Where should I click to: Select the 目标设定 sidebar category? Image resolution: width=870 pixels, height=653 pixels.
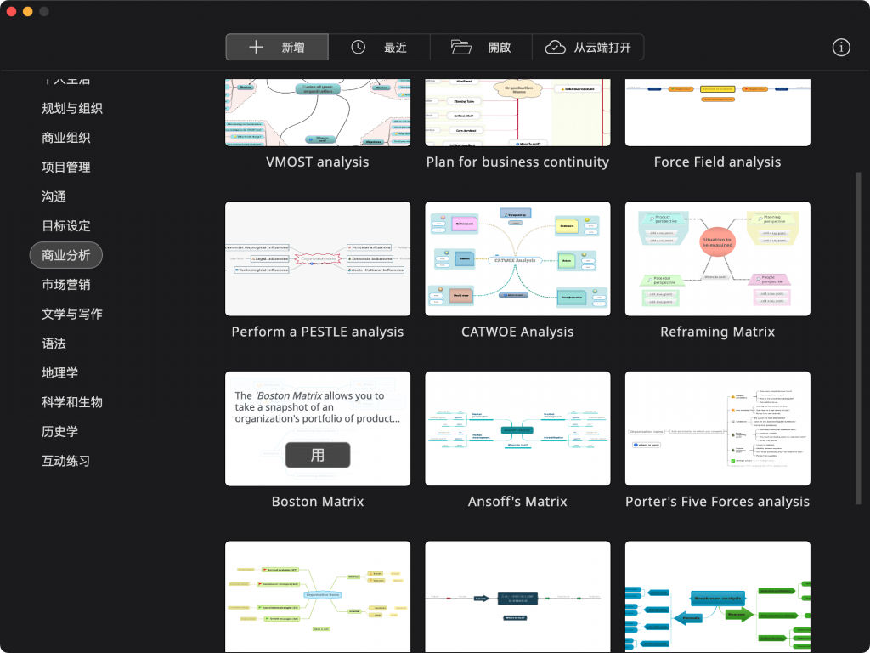tap(65, 225)
